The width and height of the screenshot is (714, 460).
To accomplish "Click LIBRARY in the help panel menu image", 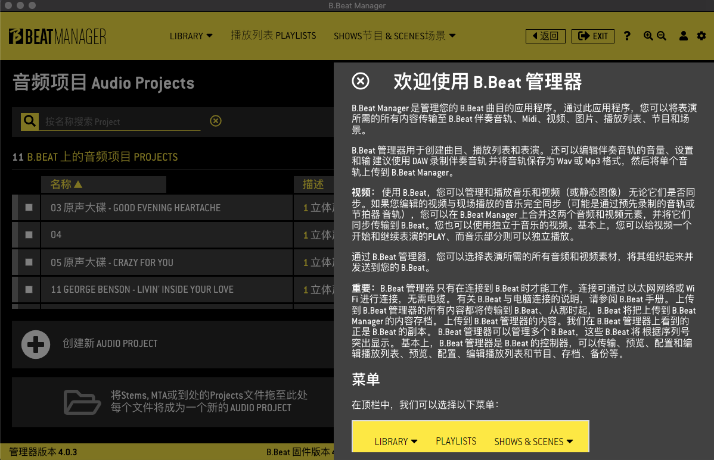I will (x=396, y=442).
